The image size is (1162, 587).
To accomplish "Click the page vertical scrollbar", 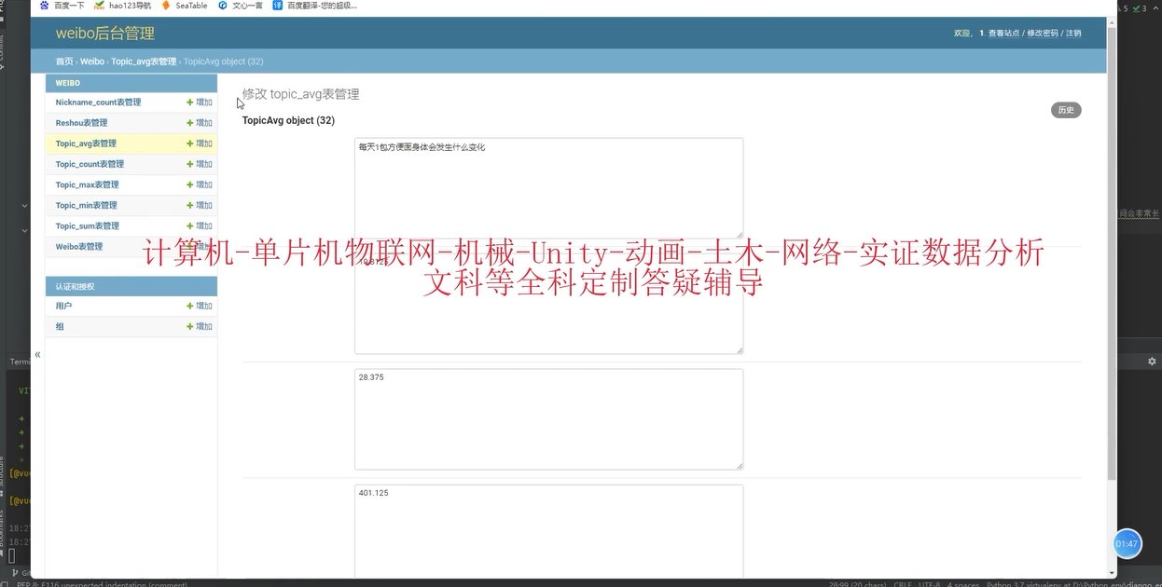I will (x=1112, y=252).
